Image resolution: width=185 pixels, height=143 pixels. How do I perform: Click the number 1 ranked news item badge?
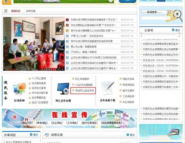[x=67, y=20]
